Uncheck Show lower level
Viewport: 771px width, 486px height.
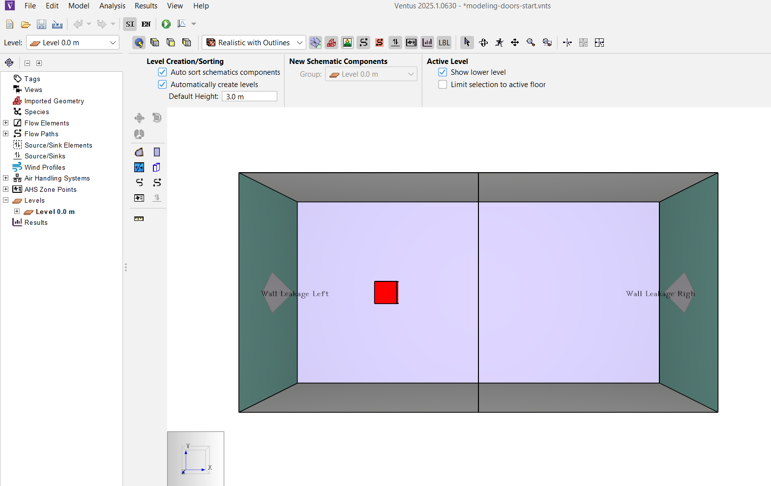tap(443, 72)
